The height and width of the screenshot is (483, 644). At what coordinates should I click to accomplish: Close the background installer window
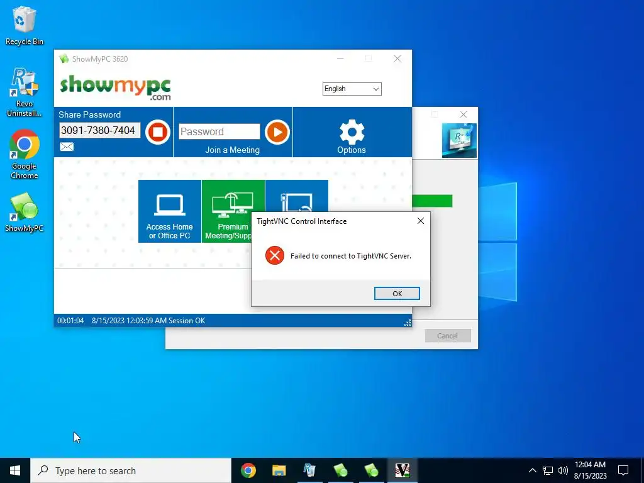tap(464, 114)
